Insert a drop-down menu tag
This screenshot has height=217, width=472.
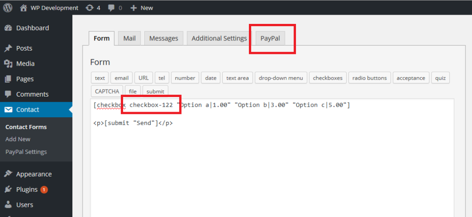[x=281, y=78]
